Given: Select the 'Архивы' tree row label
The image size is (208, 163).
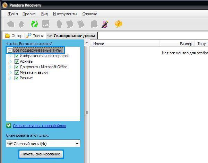Looking at the screenshot, I should tap(27, 61).
